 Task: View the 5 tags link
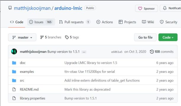point(72,37)
